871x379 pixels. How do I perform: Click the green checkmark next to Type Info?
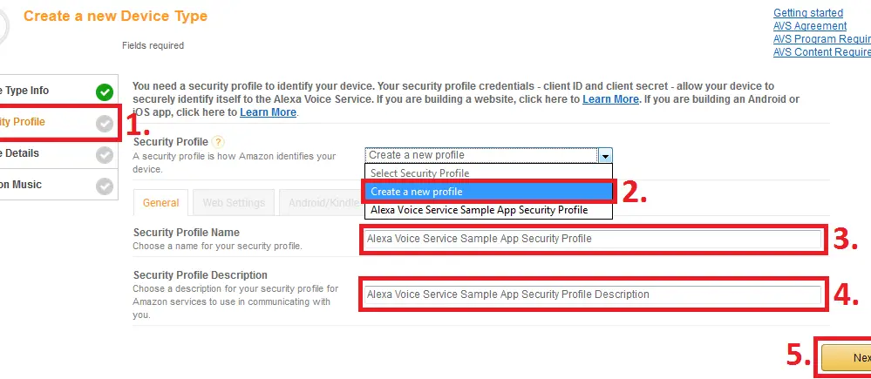pyautogui.click(x=105, y=92)
